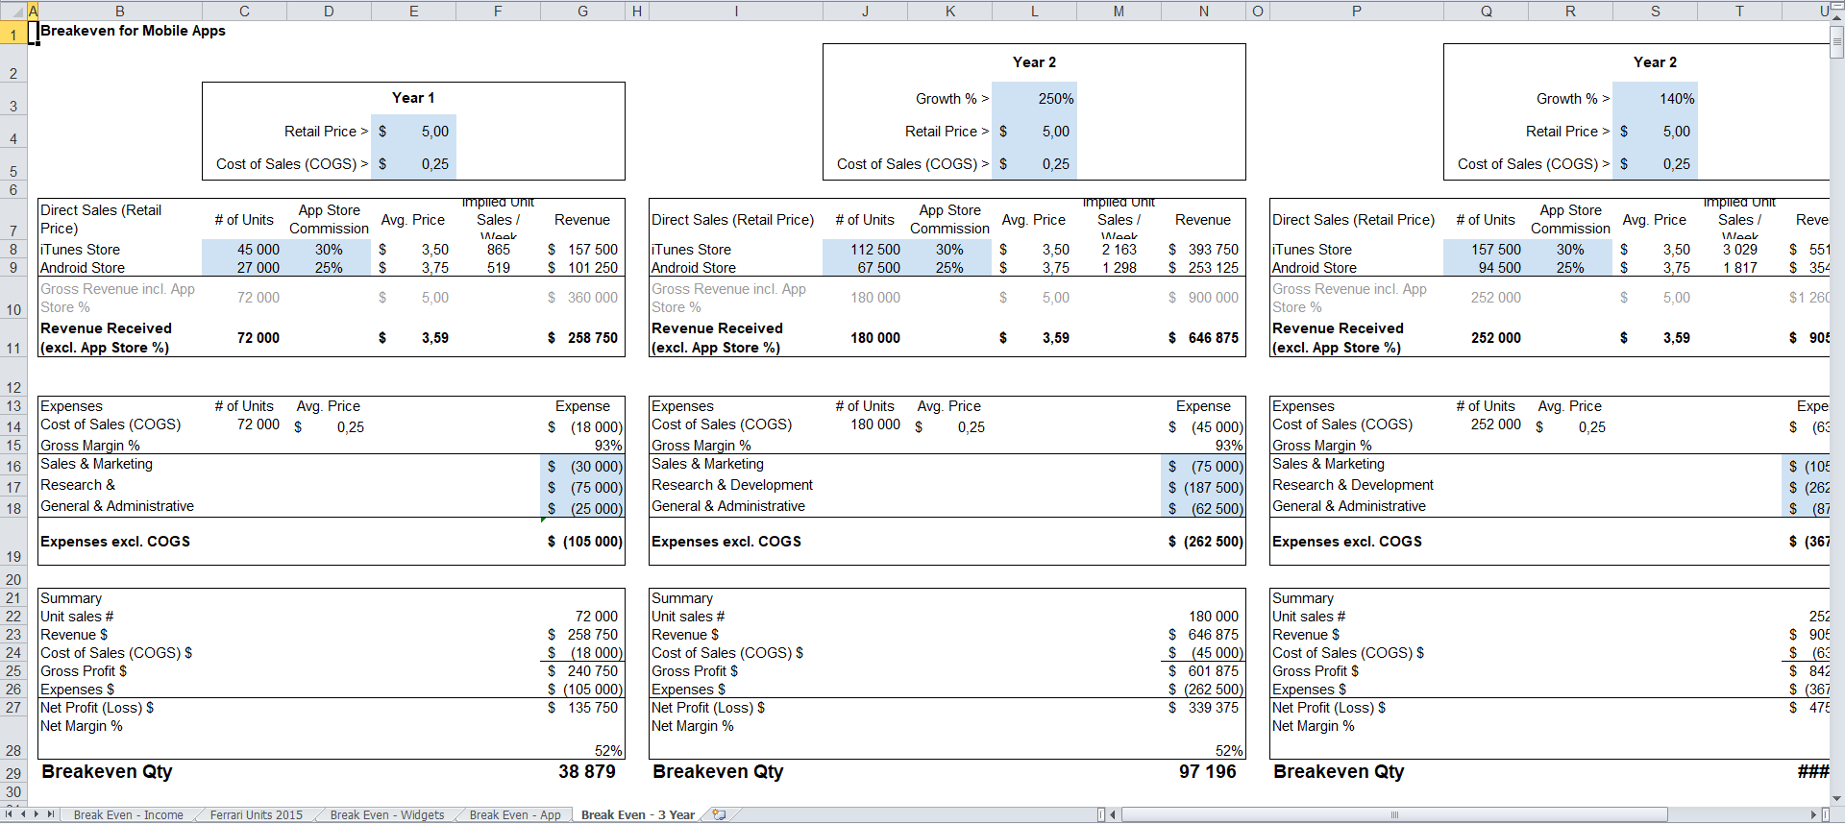Click the revenue cell showing 101 250
The height and width of the screenshot is (824, 1845).
(582, 268)
